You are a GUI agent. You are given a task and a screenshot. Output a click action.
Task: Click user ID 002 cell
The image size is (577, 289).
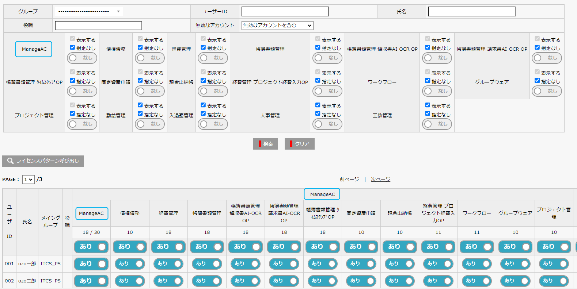tap(10, 281)
